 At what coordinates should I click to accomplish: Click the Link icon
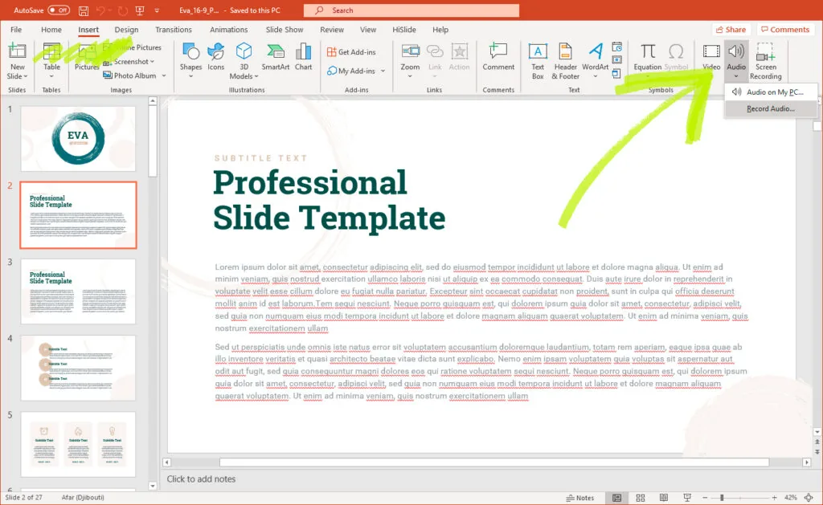[x=435, y=51]
